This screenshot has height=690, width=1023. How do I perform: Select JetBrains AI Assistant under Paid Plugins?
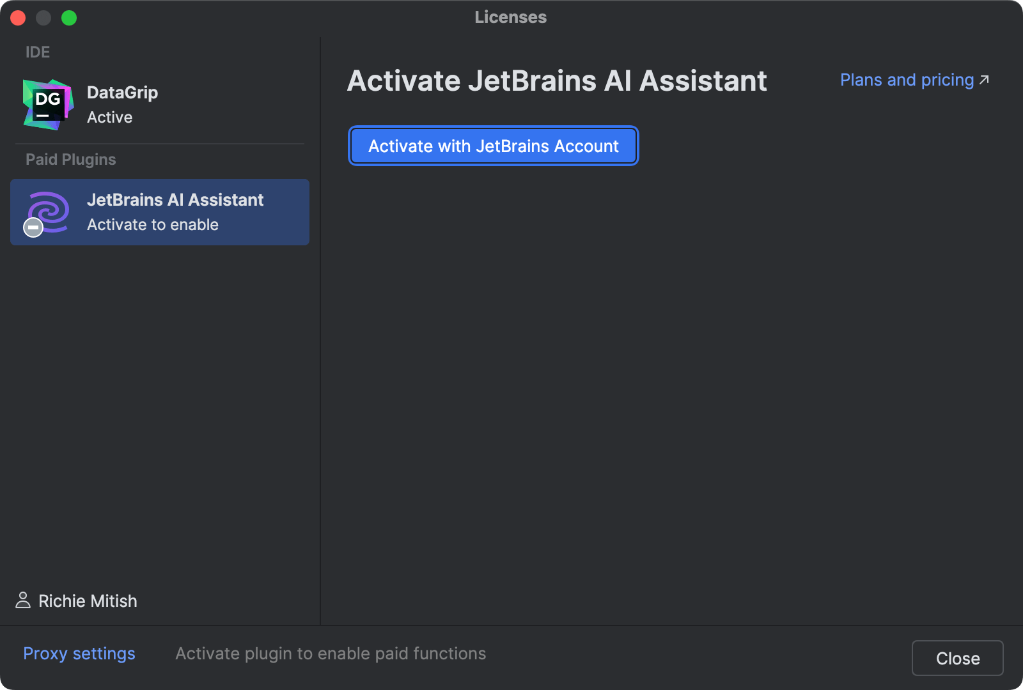176,211
